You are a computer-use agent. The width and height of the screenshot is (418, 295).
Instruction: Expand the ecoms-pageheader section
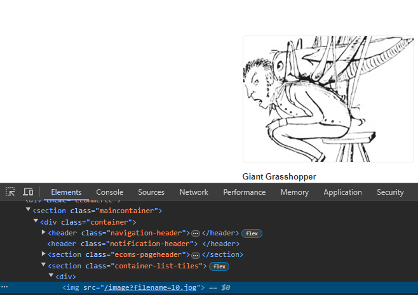(x=43, y=254)
